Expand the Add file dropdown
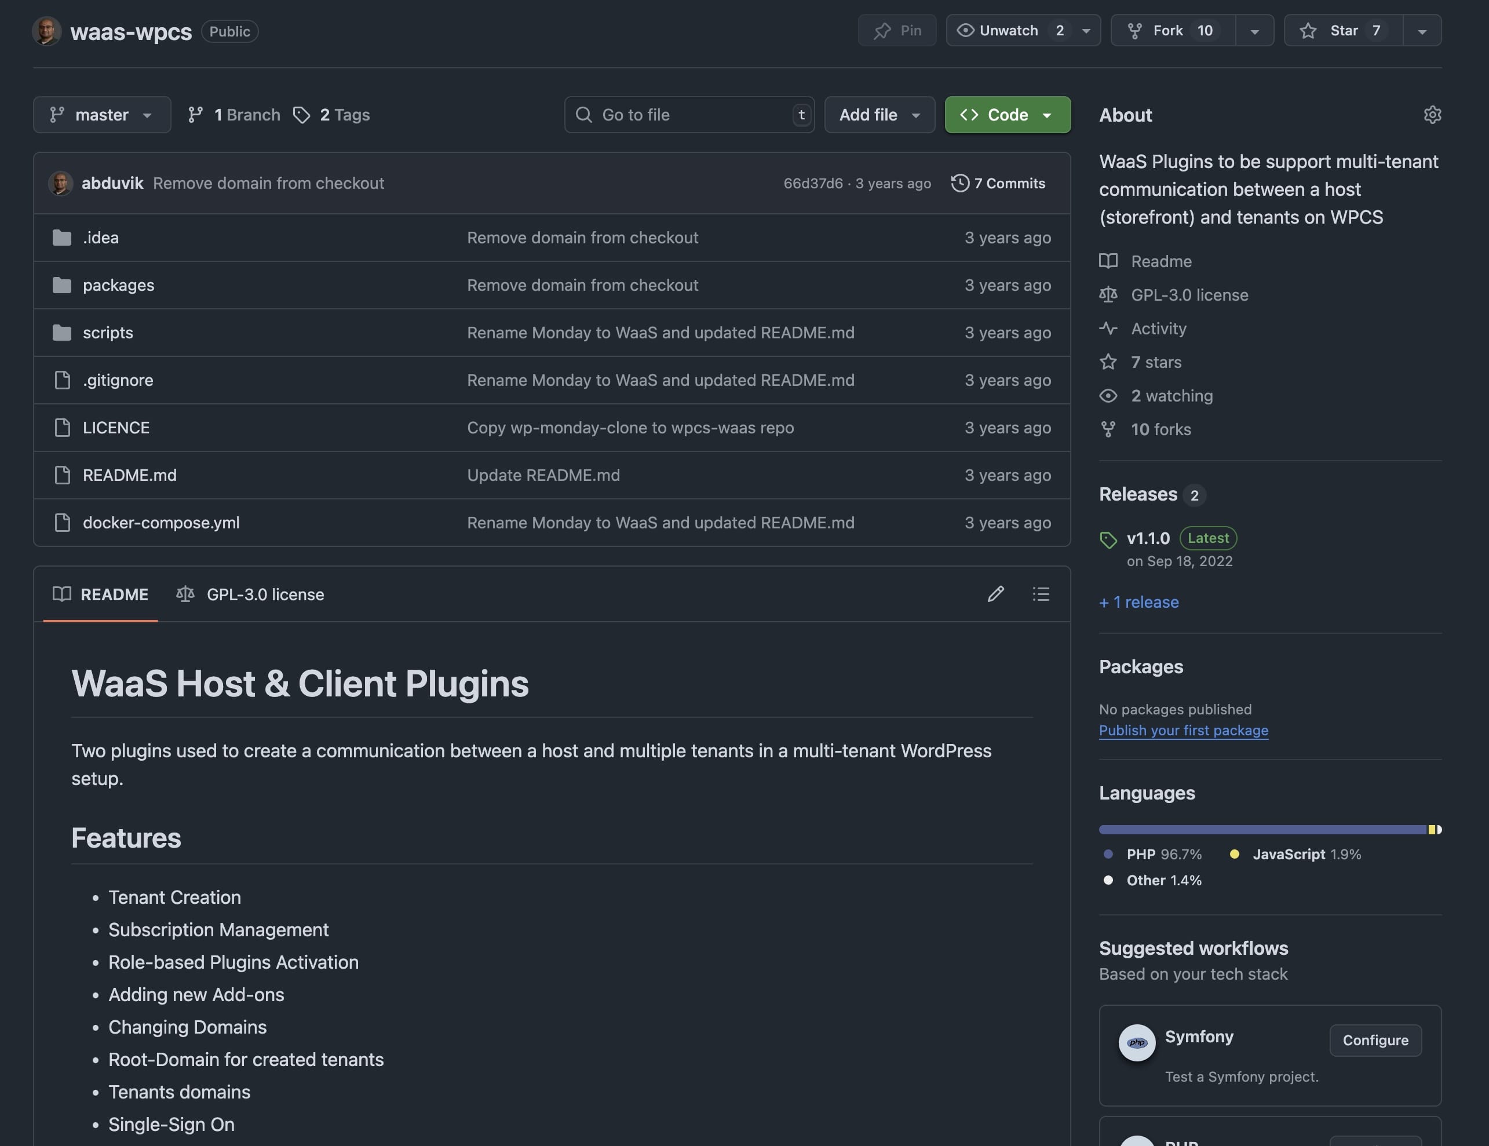Image resolution: width=1489 pixels, height=1146 pixels. coord(879,115)
